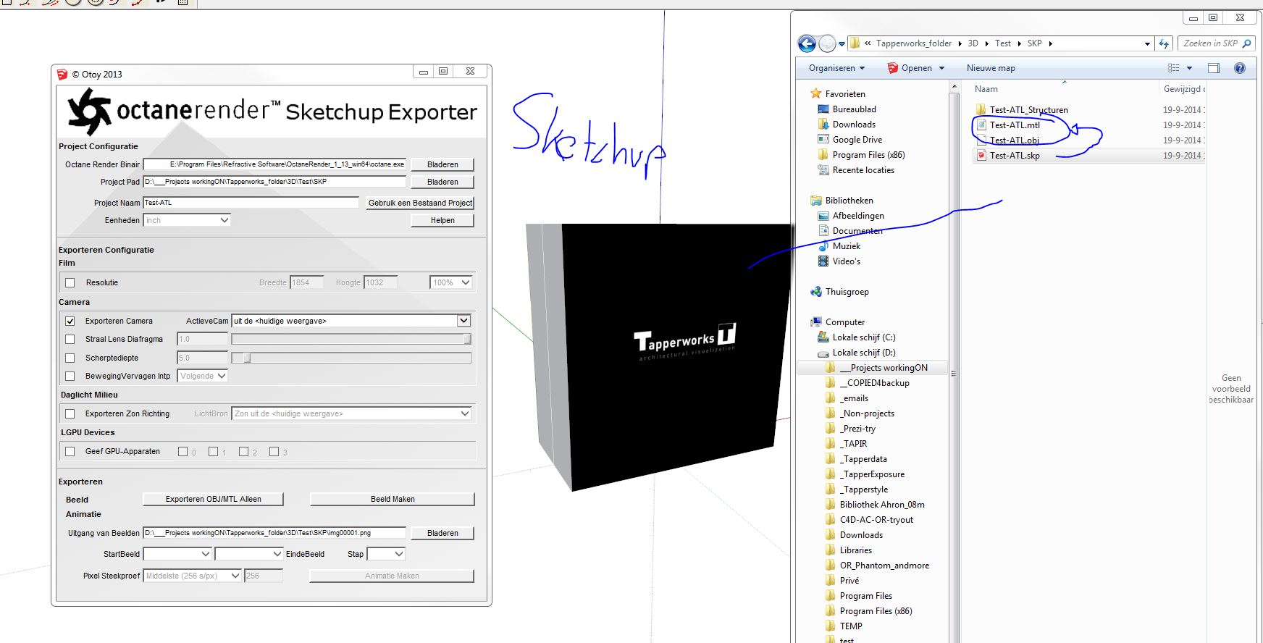This screenshot has height=643, width=1263.
Task: Click Bladeren next to Project Pad
Action: (442, 182)
